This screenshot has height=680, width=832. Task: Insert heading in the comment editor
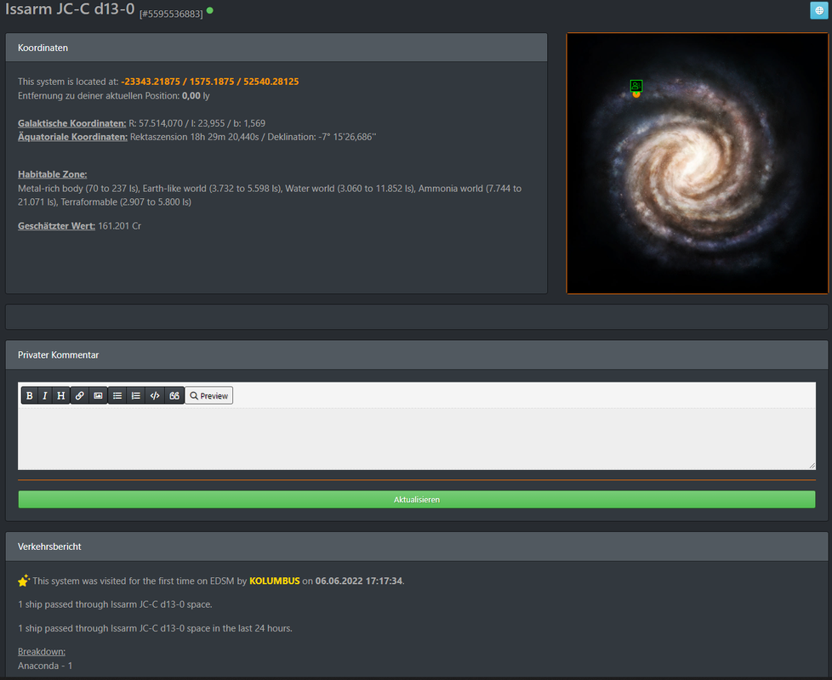point(61,395)
